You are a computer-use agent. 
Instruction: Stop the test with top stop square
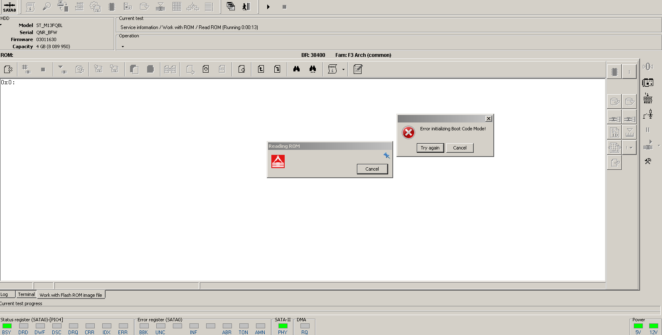pos(284,7)
